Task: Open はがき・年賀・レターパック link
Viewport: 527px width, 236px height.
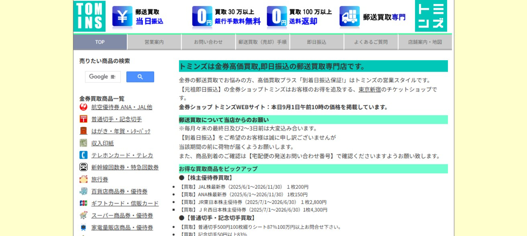Action: click(x=121, y=131)
